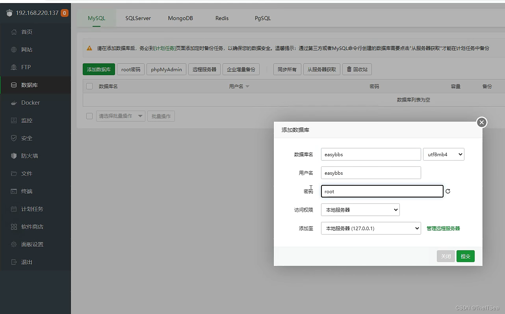The width and height of the screenshot is (505, 314).
Task: Switch to the MySQL tab
Action: [97, 18]
